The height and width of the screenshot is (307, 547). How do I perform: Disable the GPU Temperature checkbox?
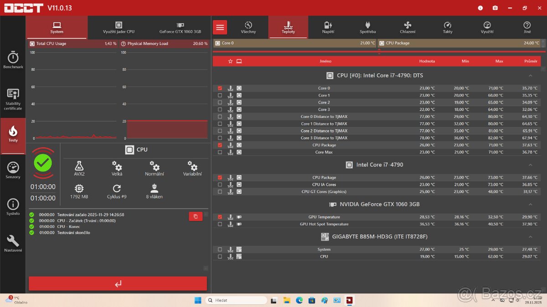(220, 217)
